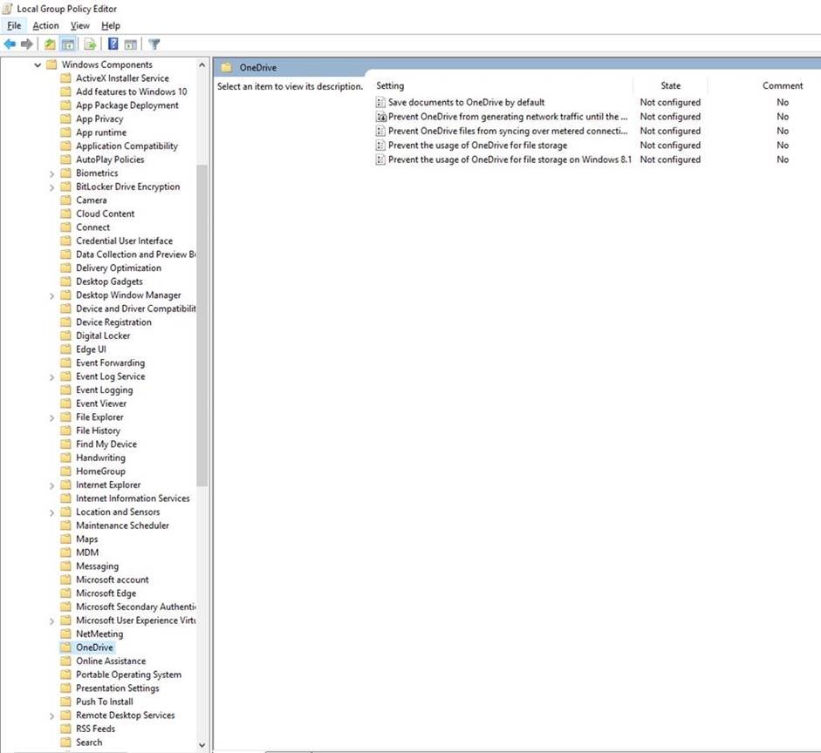This screenshot has width=821, height=753.
Task: Toggle the Show/Hide Action Pane icon
Action: click(x=130, y=44)
